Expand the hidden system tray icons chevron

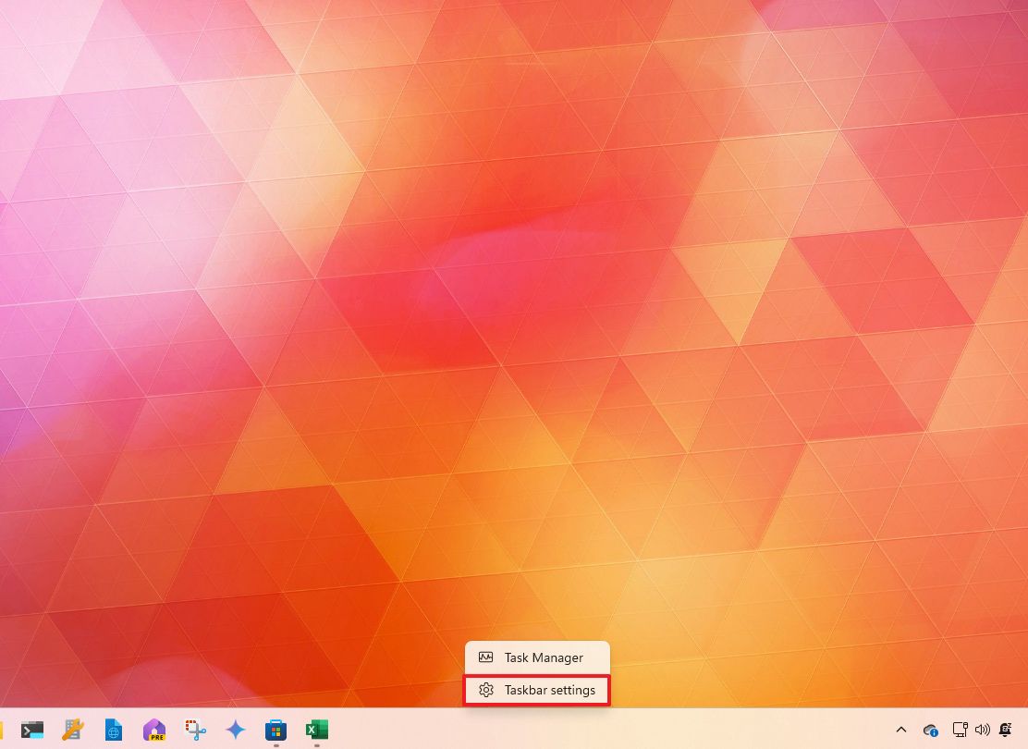pyautogui.click(x=901, y=731)
